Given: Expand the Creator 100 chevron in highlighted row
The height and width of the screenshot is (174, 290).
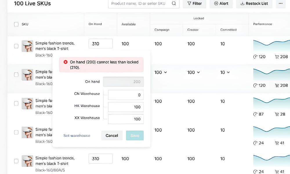Looking at the screenshot, I should (198, 72).
